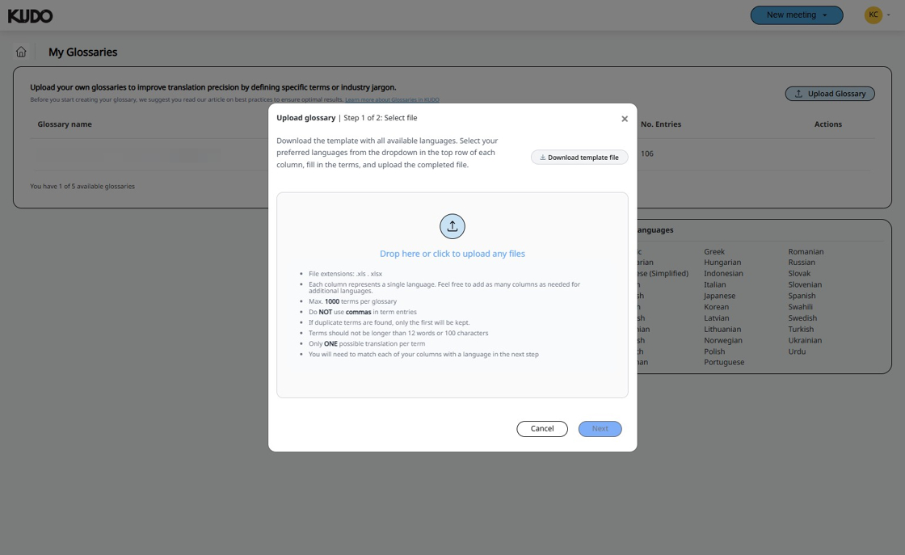Select Korean in the languages list

[716, 307]
